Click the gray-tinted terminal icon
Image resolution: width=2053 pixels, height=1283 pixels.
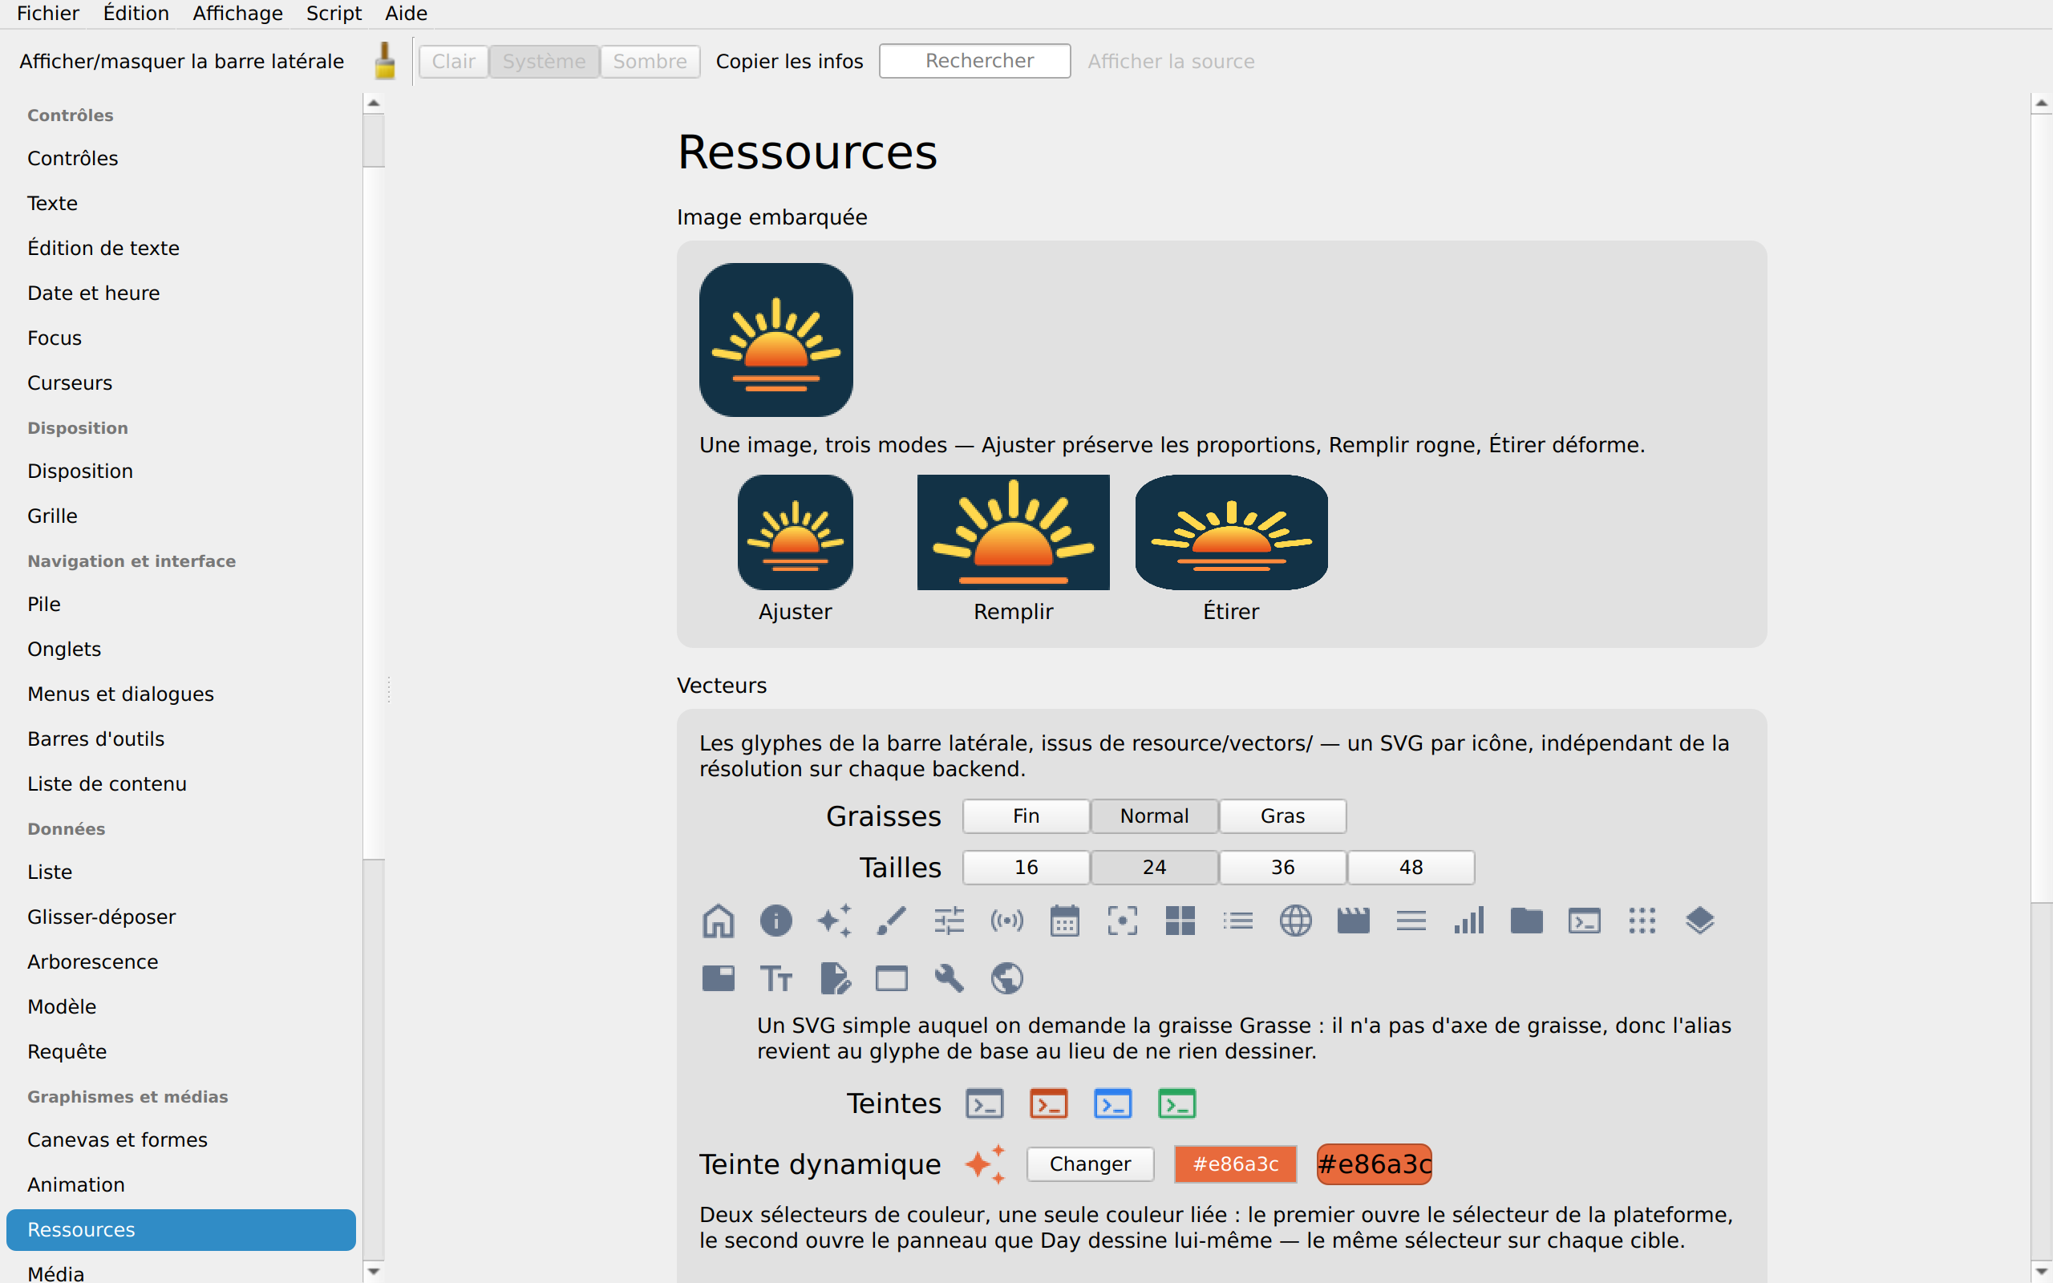point(984,1104)
